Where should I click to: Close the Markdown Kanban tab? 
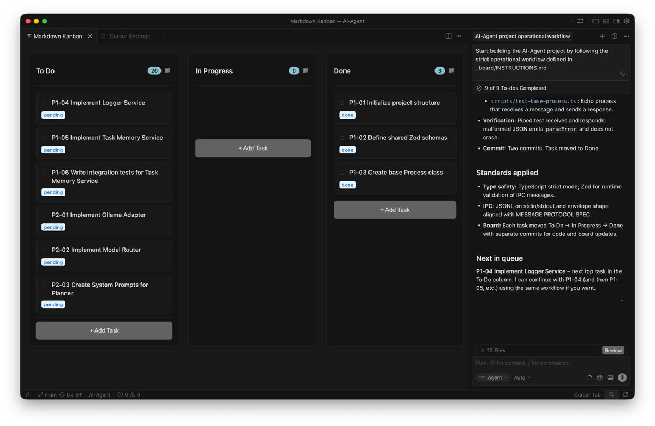click(90, 36)
